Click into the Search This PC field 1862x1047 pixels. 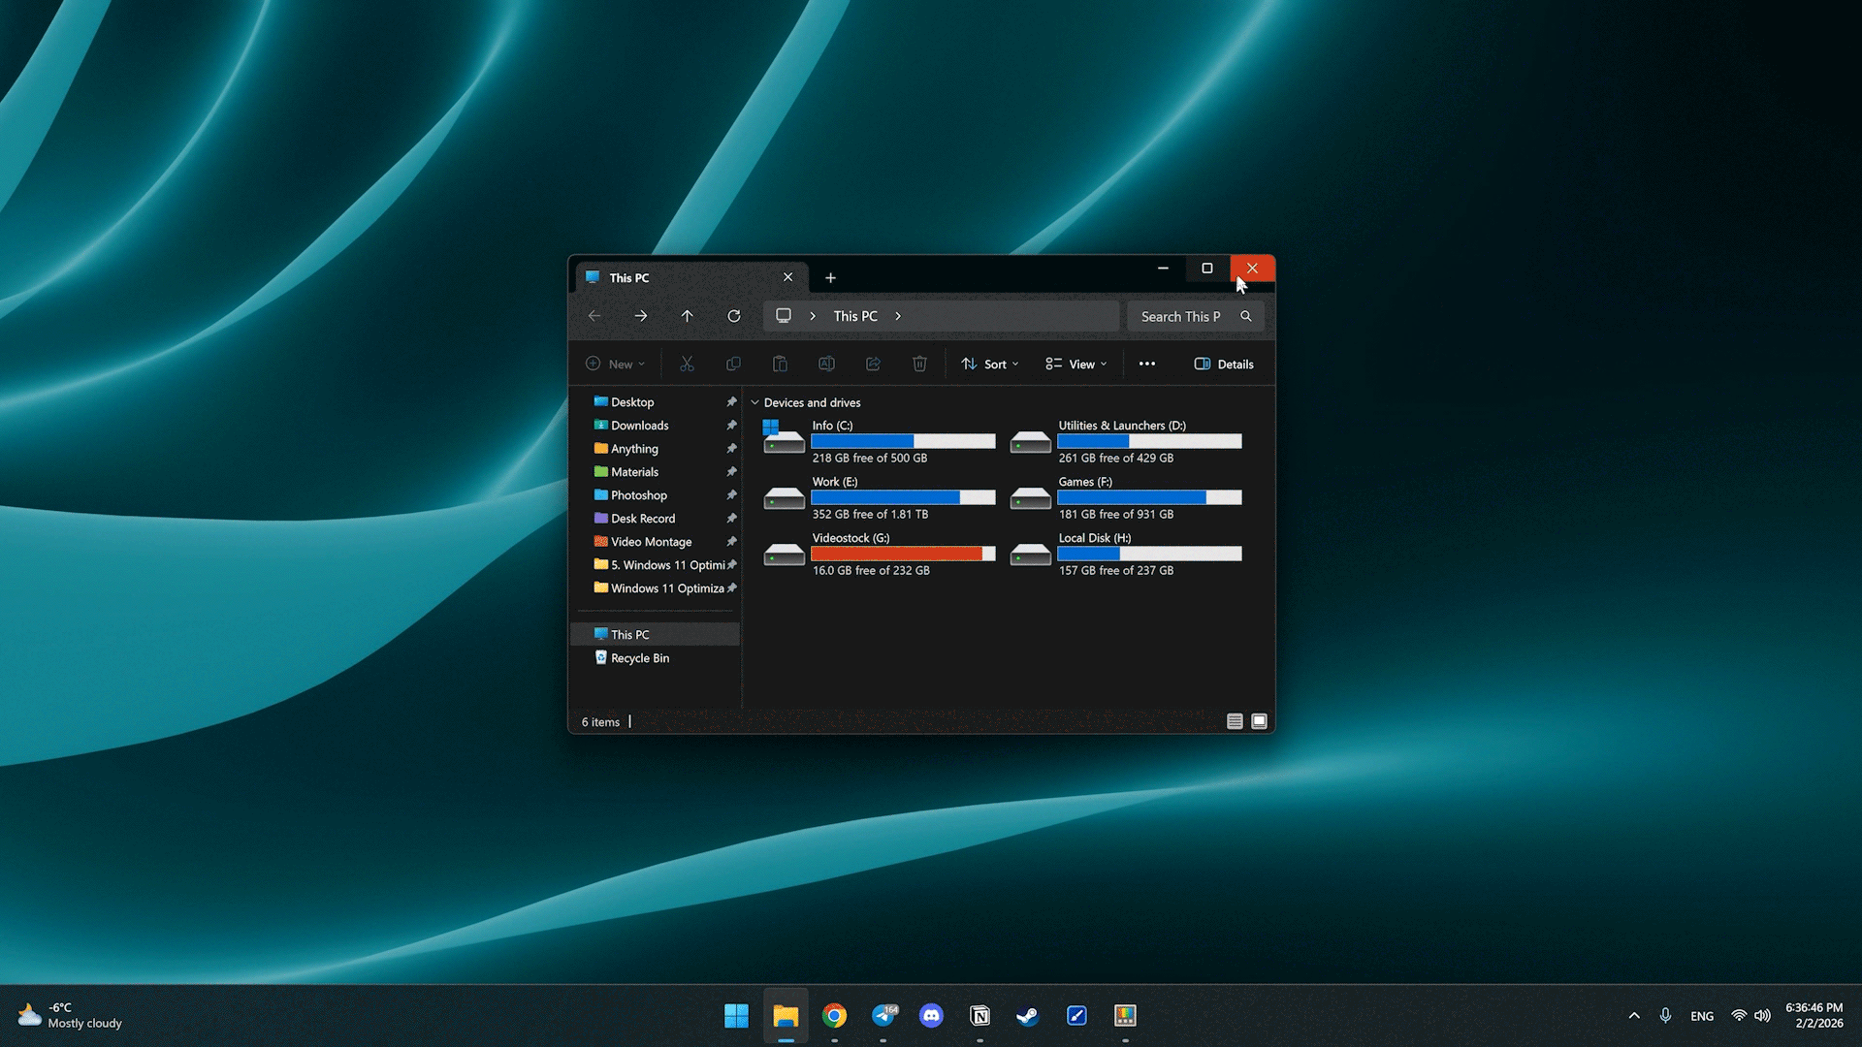click(1180, 316)
